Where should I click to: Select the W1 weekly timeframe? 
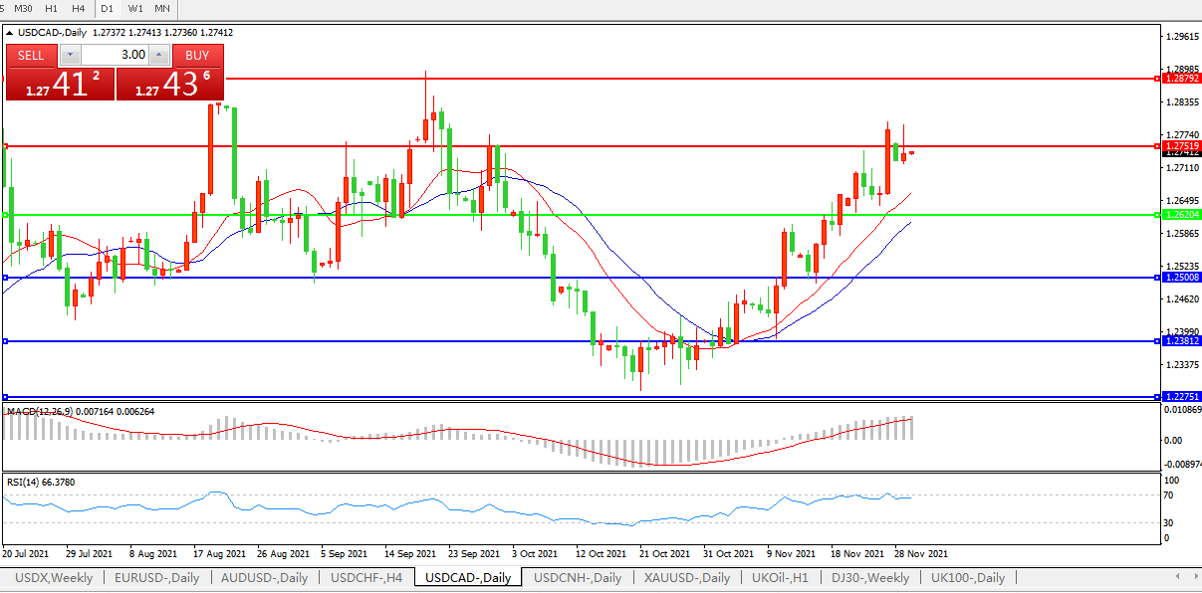tap(134, 9)
